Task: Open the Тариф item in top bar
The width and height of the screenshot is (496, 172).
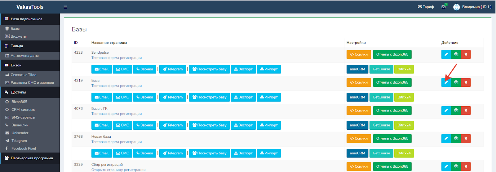Action: pyautogui.click(x=426, y=7)
